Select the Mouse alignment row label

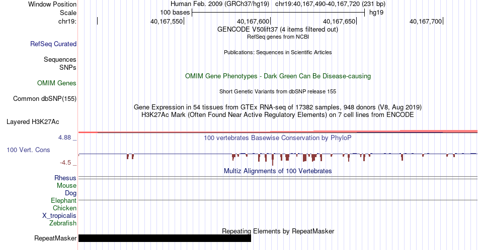[66, 186]
